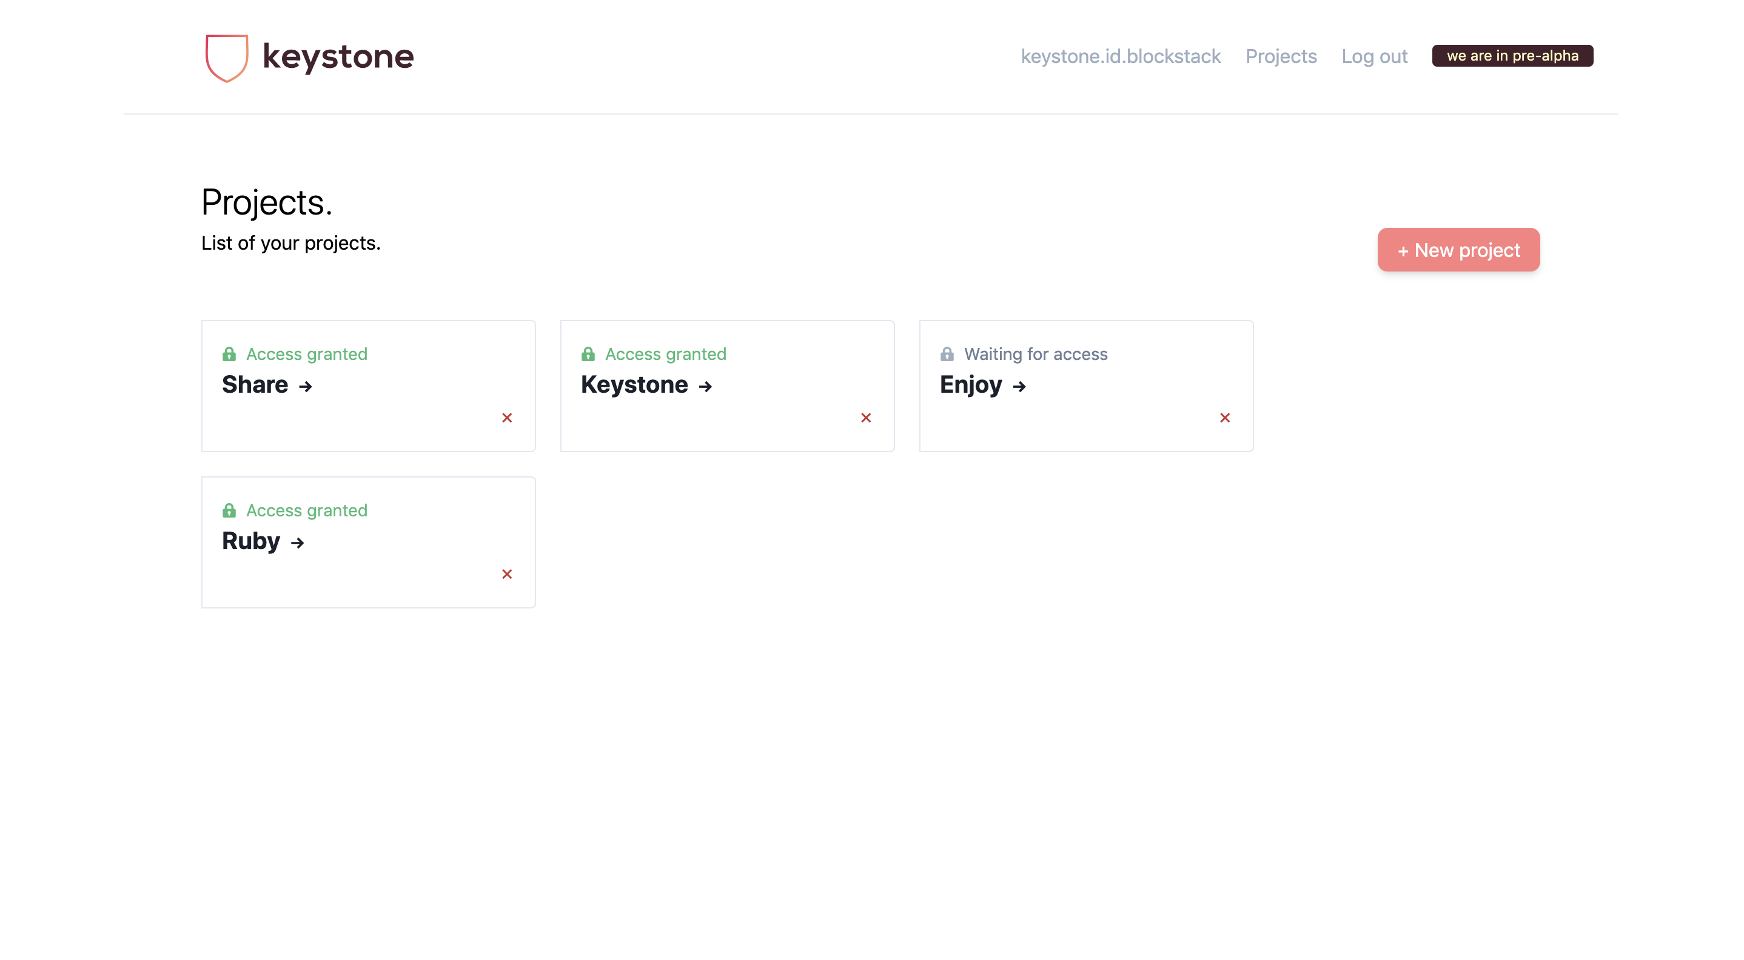This screenshot has height=960, width=1744.
Task: Open the Ruby project
Action: tap(251, 541)
